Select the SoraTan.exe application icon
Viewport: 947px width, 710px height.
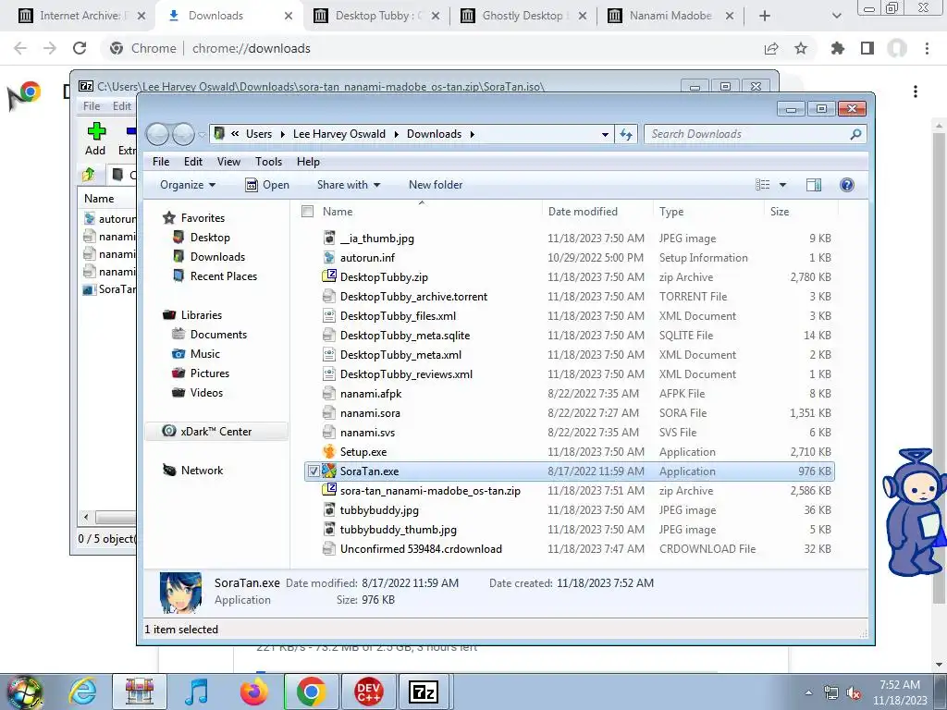[329, 471]
